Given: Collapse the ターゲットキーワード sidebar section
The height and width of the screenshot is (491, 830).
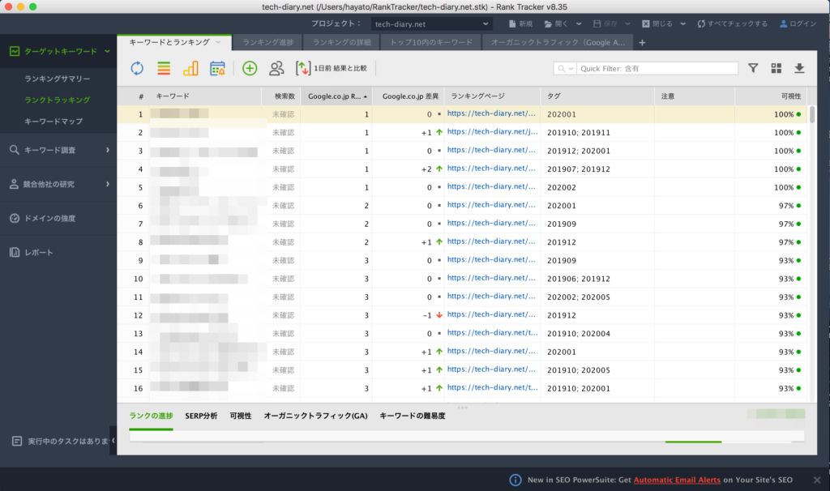Looking at the screenshot, I should click(107, 51).
